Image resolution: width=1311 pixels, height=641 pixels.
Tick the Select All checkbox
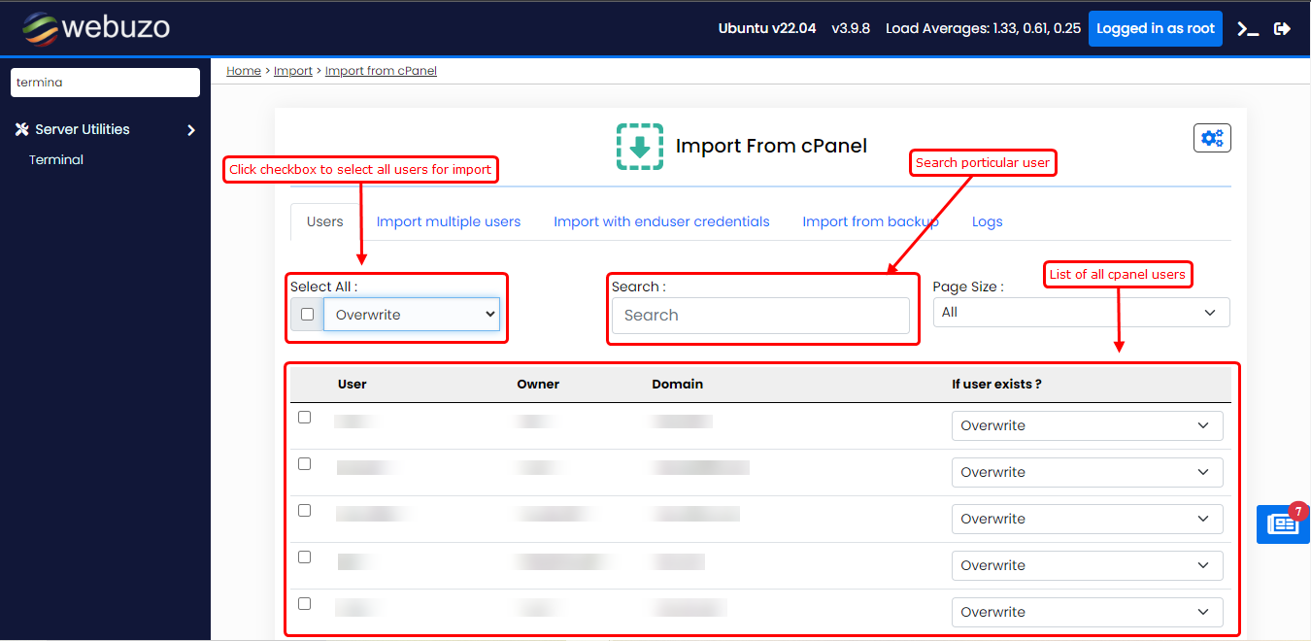(307, 315)
